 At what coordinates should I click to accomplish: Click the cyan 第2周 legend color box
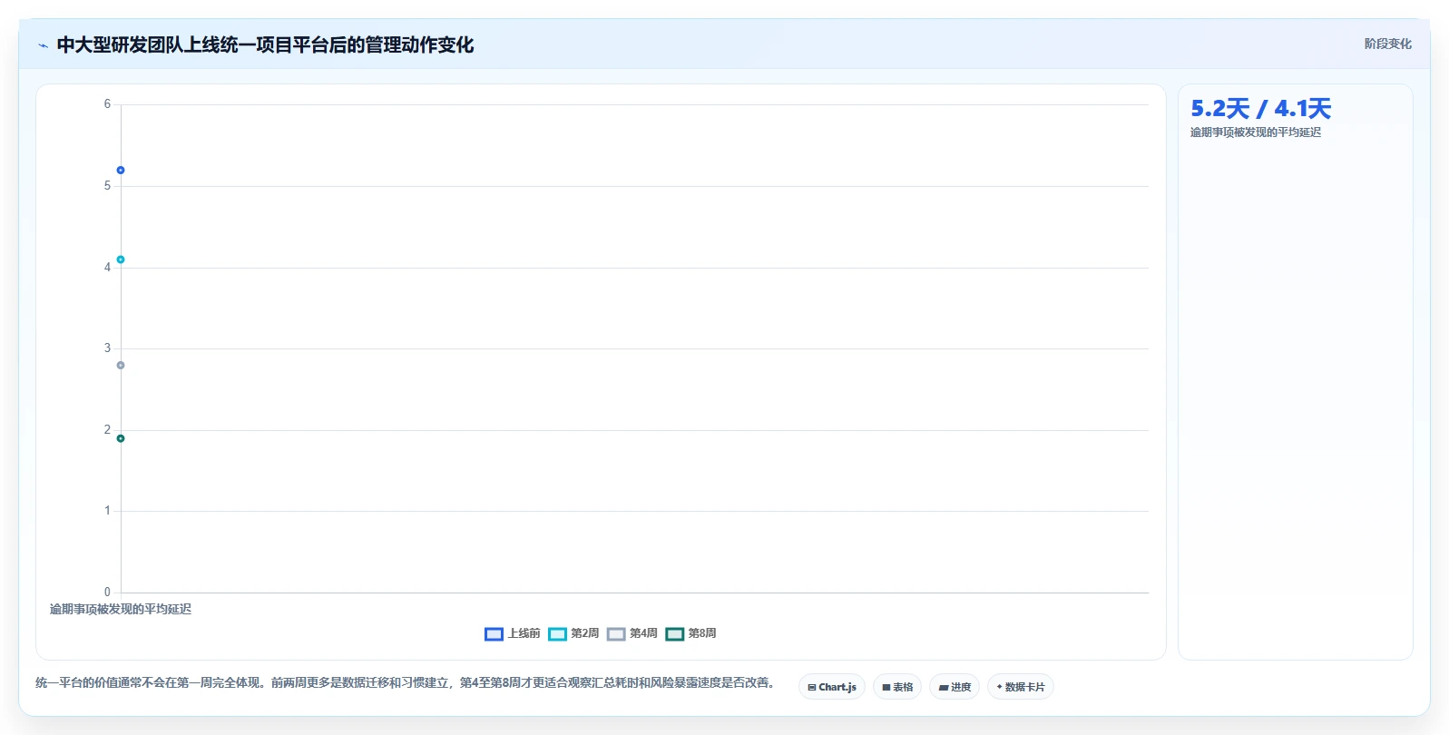(557, 634)
